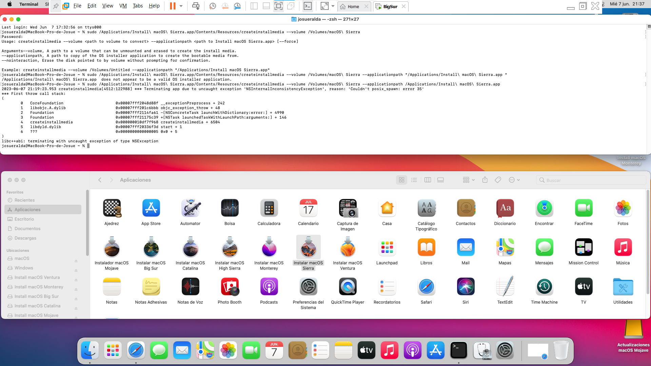Open the Finder more actions ellipsis dropdown
This screenshot has width=651, height=366.
pos(514,180)
